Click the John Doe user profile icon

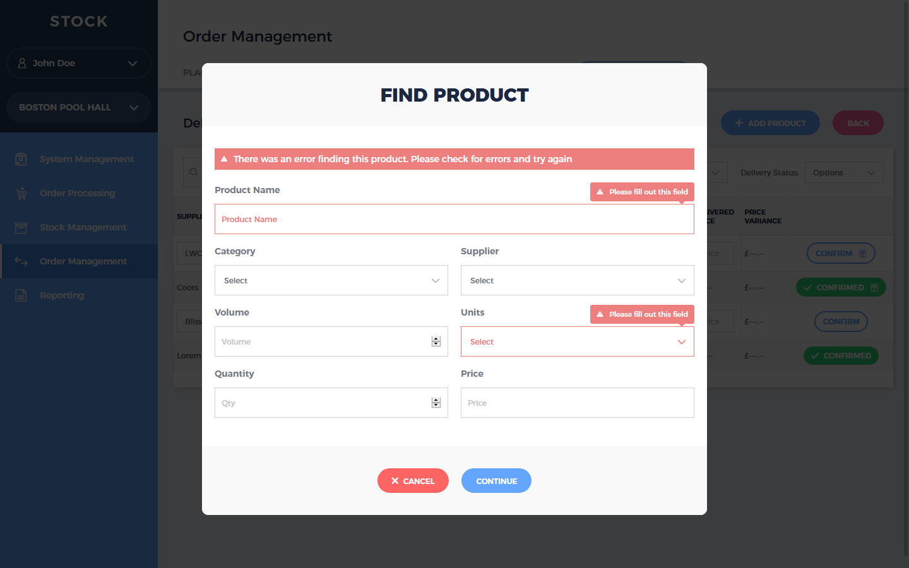click(x=22, y=63)
